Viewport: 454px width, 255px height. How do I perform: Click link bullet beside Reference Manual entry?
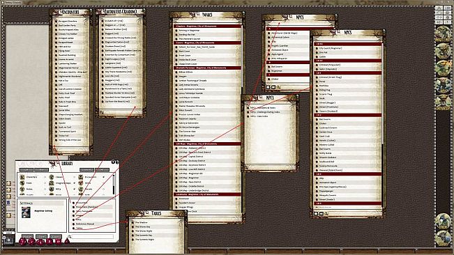[x=73, y=224]
